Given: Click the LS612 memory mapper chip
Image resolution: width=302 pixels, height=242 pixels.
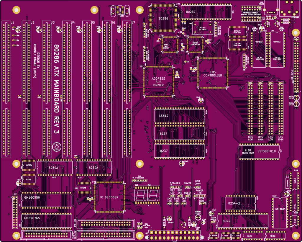Looking at the screenshot, I should (179, 116).
